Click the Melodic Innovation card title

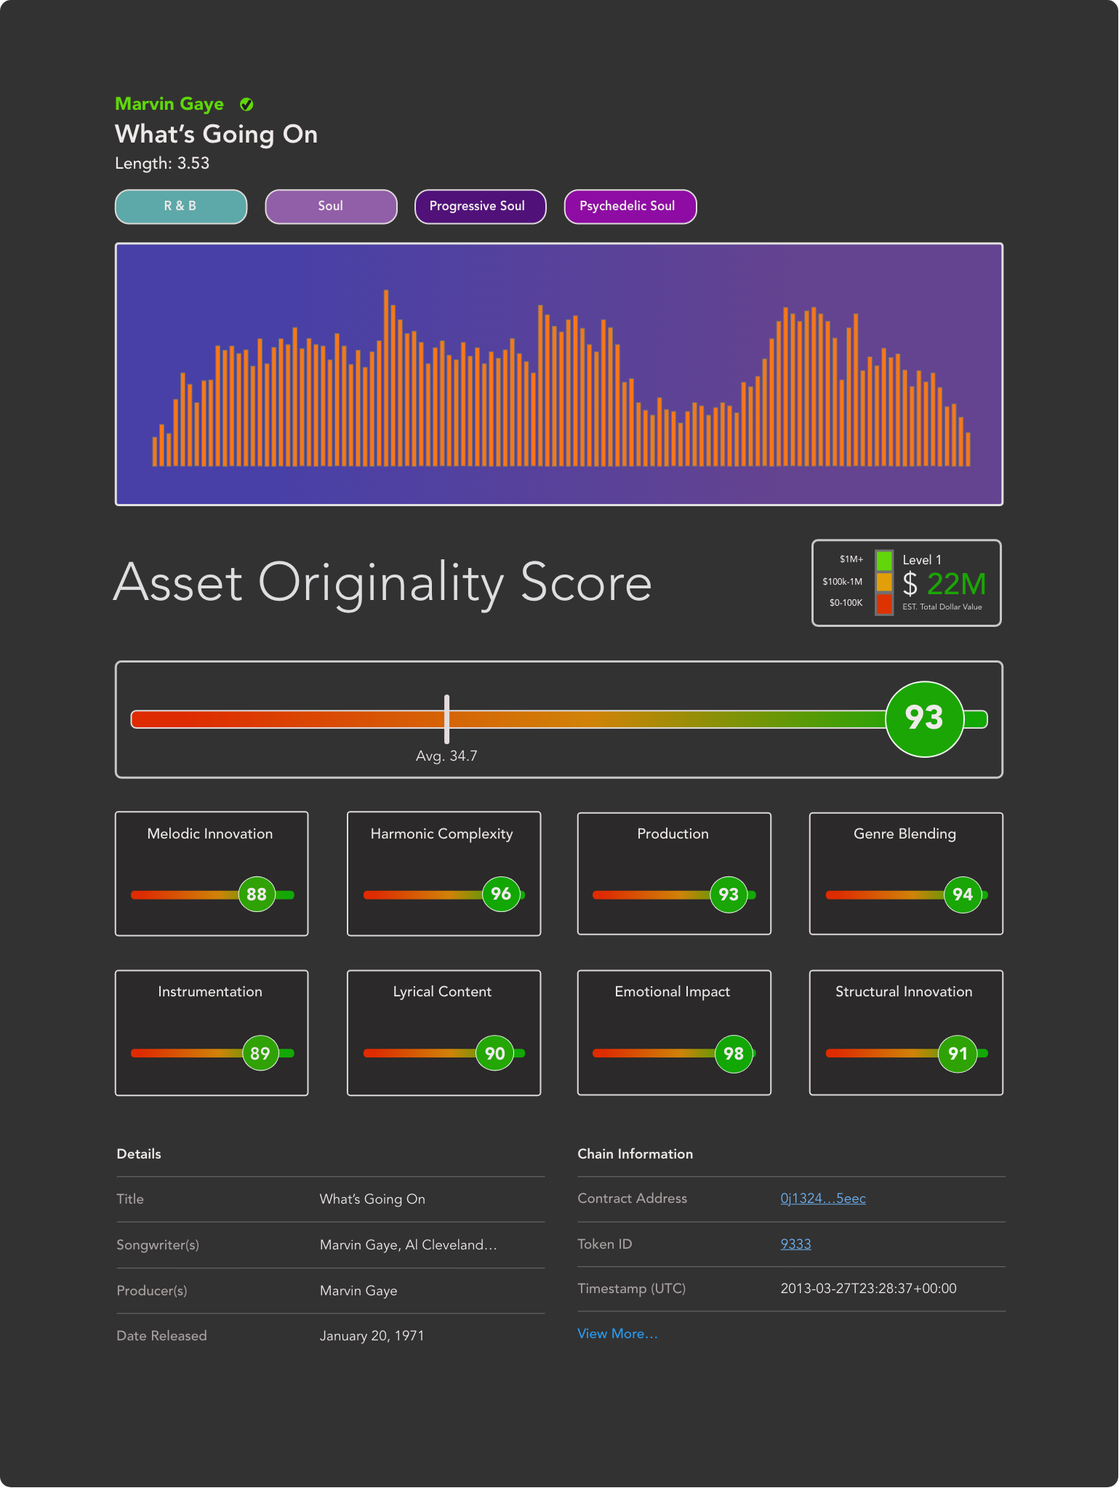210,834
